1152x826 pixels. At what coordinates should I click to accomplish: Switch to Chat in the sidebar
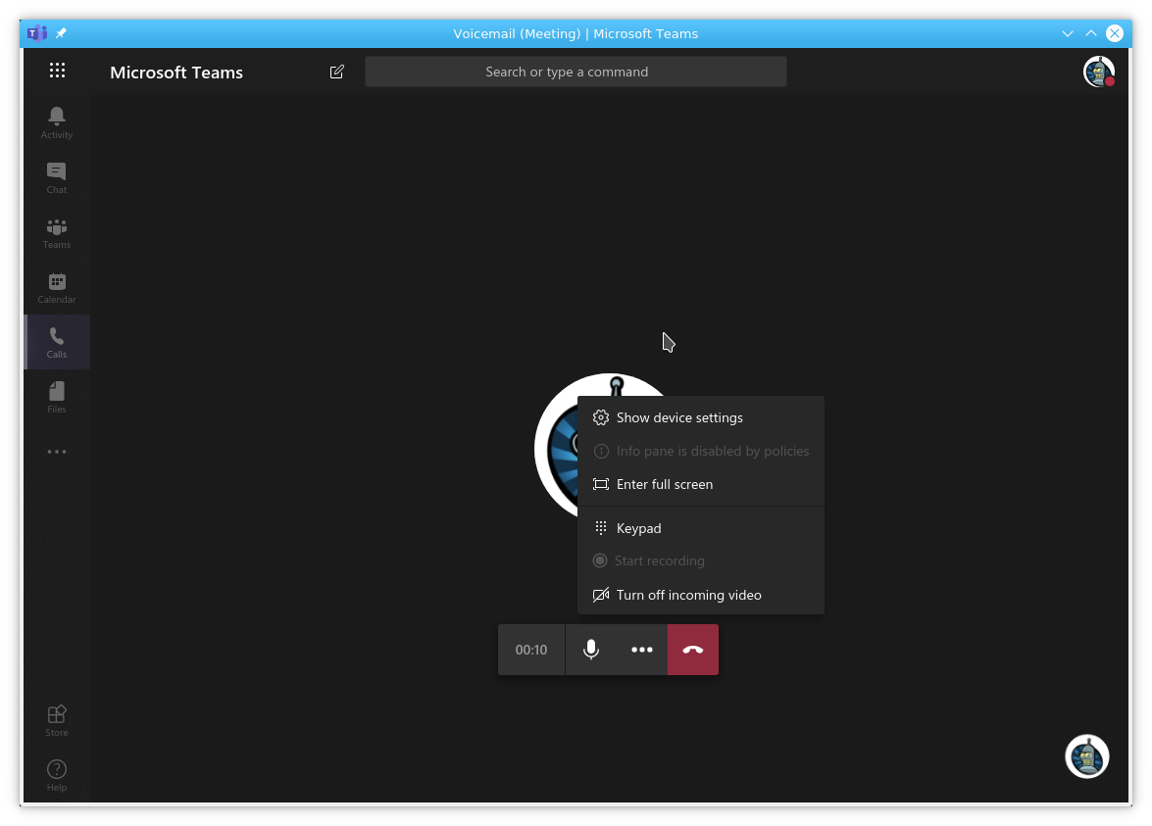click(56, 176)
